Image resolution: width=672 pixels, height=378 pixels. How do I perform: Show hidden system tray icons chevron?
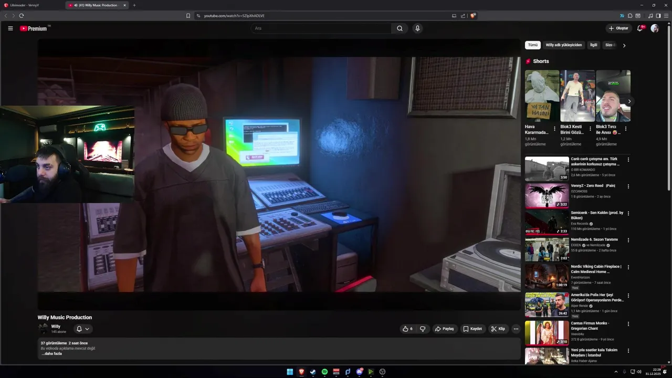click(x=616, y=372)
